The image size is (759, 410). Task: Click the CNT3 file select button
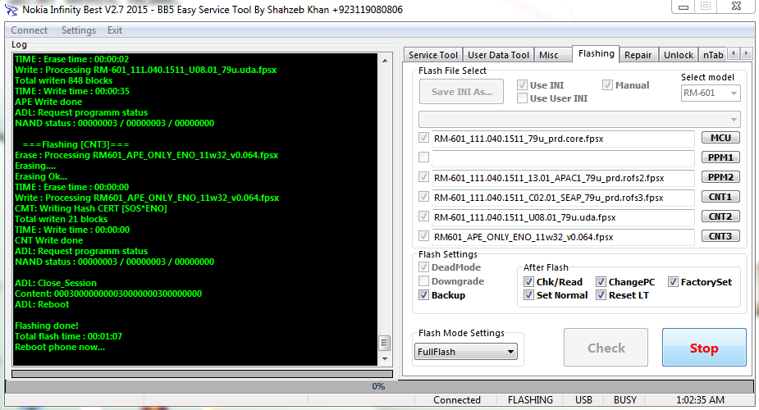click(720, 236)
